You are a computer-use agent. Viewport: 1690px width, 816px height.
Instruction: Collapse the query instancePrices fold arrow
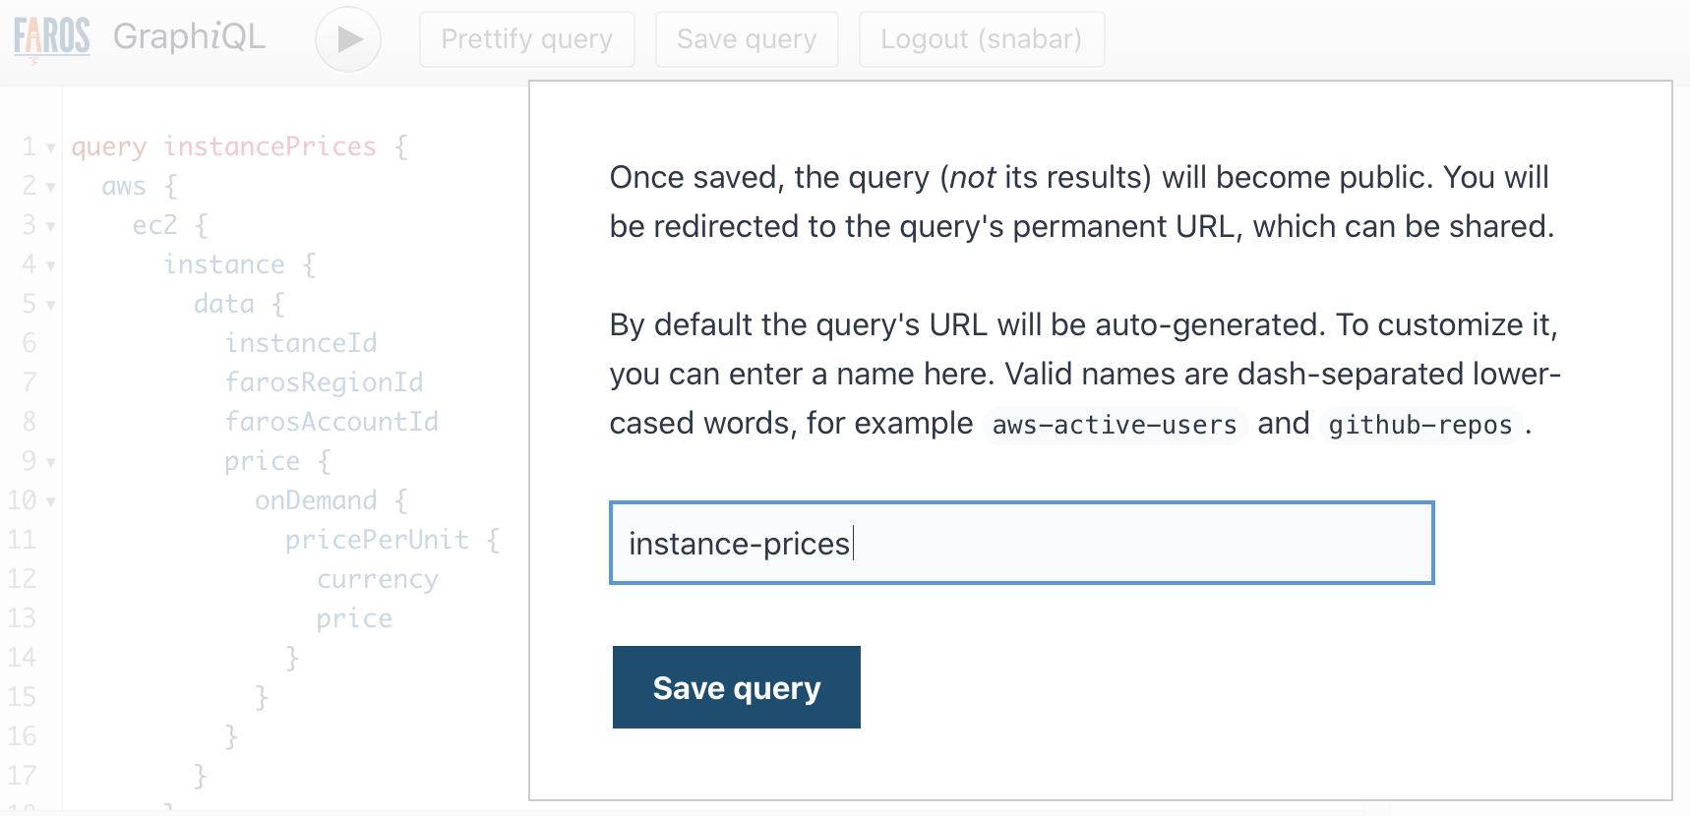click(50, 148)
